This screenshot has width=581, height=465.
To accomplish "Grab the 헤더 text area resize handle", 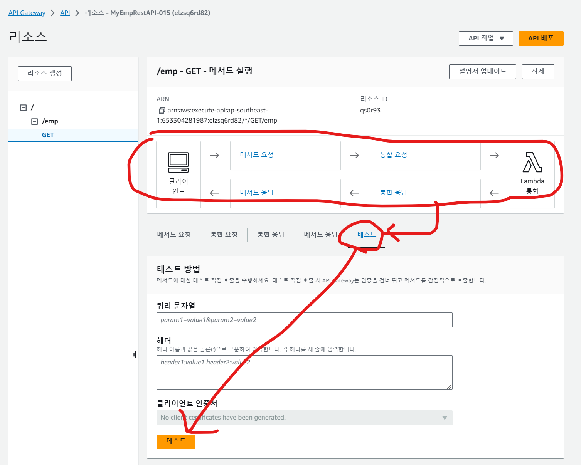I will click(449, 387).
